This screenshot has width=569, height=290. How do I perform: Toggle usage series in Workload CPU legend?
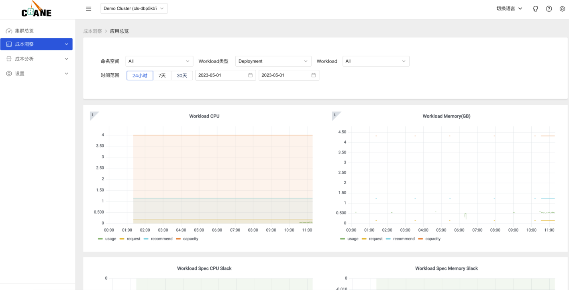pyautogui.click(x=107, y=239)
